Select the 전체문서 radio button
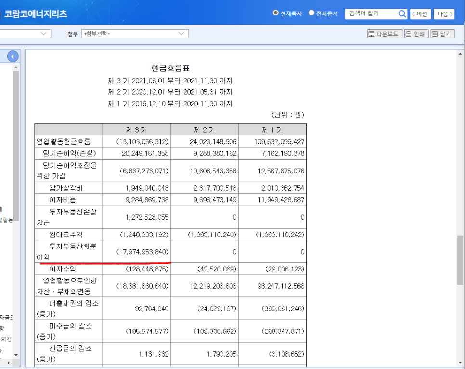465x369 pixels. point(311,12)
